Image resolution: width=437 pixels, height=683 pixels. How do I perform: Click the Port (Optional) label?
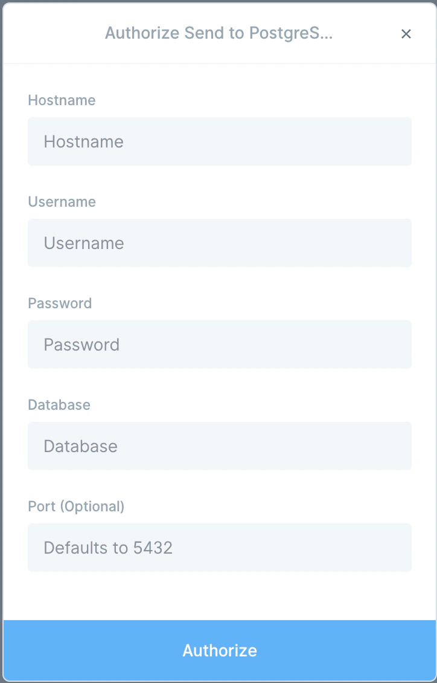tap(76, 506)
